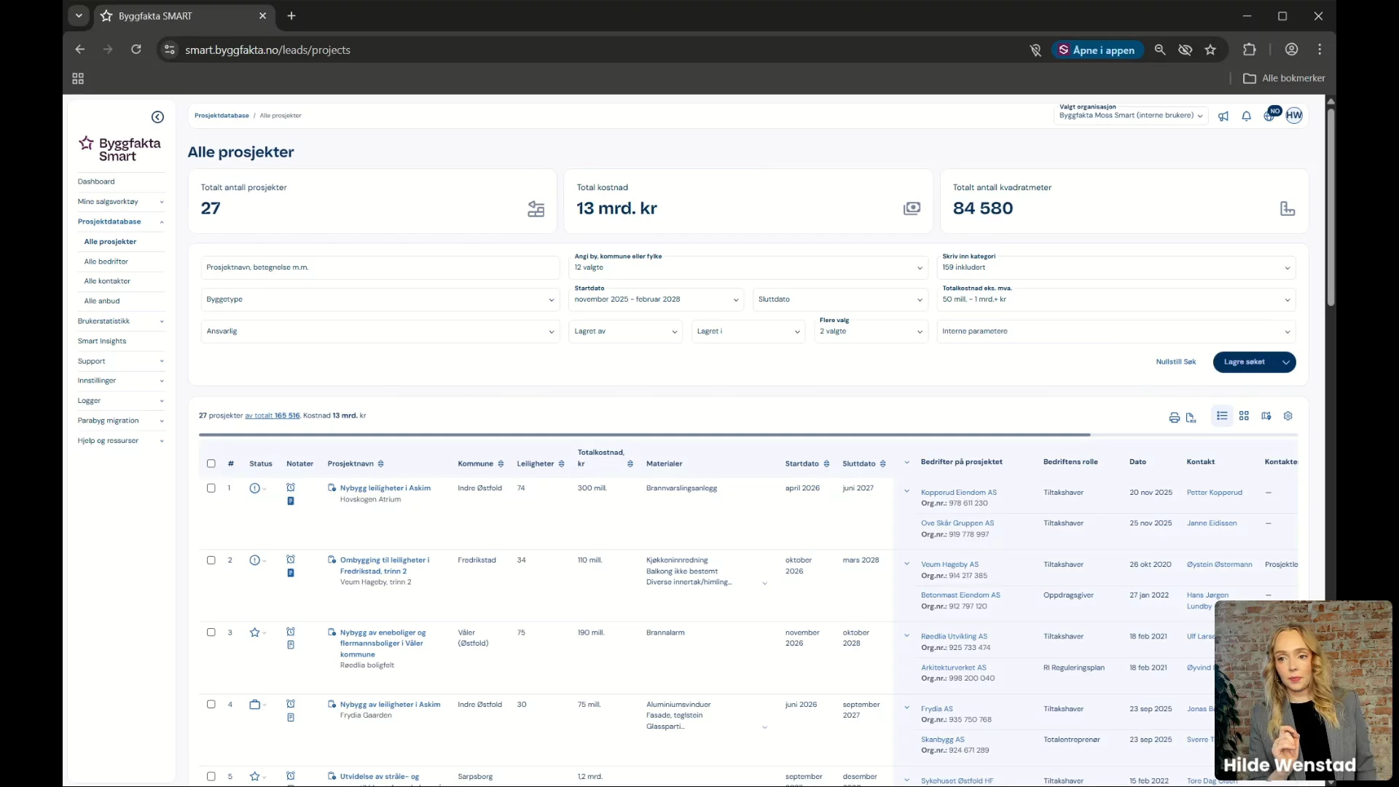This screenshot has width=1399, height=787.
Task: Open table settings gear icon
Action: [1288, 416]
